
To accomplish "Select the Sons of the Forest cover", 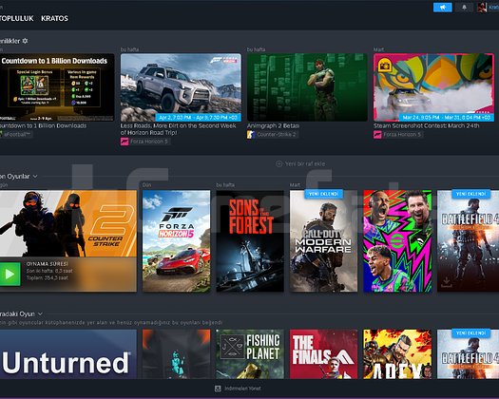I will (x=250, y=241).
